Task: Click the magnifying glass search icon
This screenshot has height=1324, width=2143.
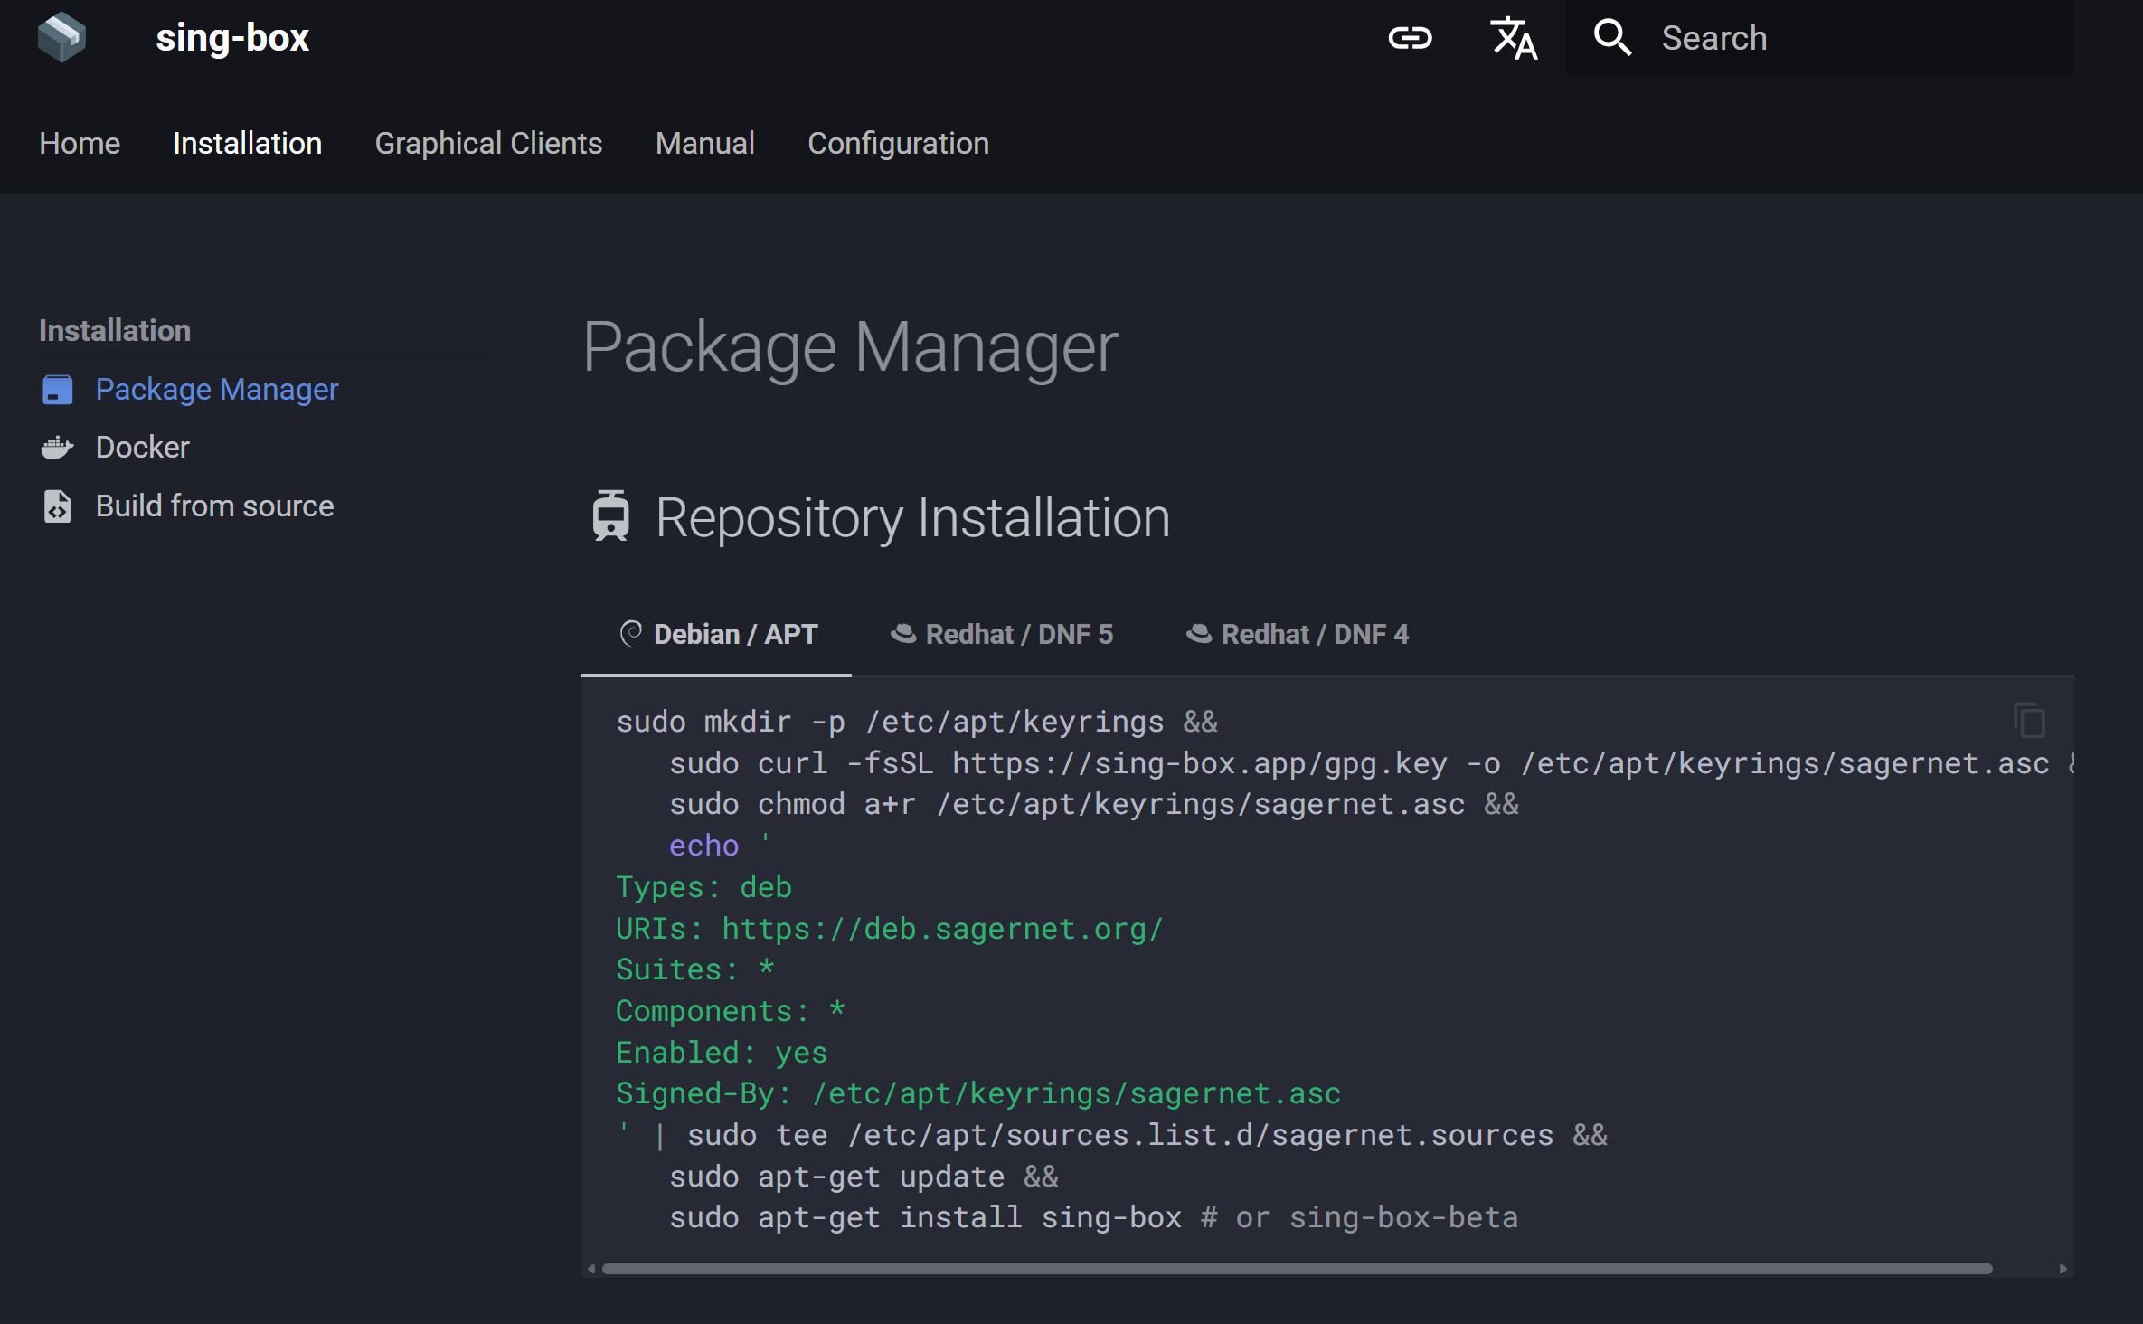Action: click(1612, 38)
